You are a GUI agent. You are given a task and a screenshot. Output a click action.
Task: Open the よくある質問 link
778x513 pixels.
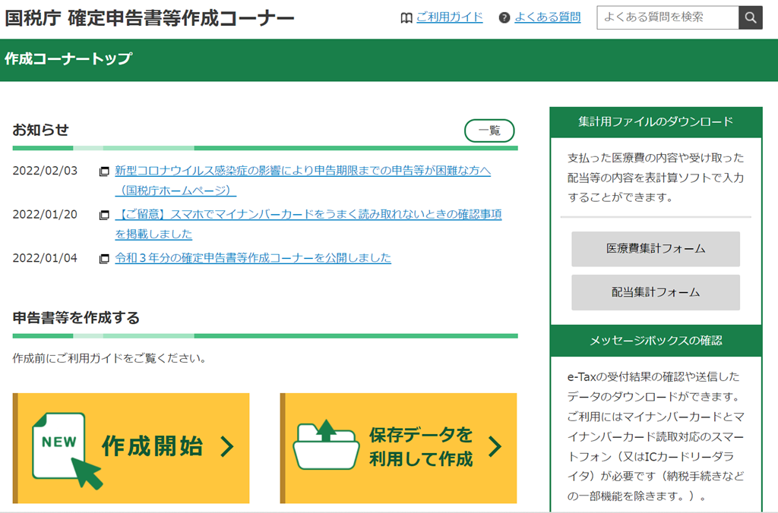click(547, 17)
